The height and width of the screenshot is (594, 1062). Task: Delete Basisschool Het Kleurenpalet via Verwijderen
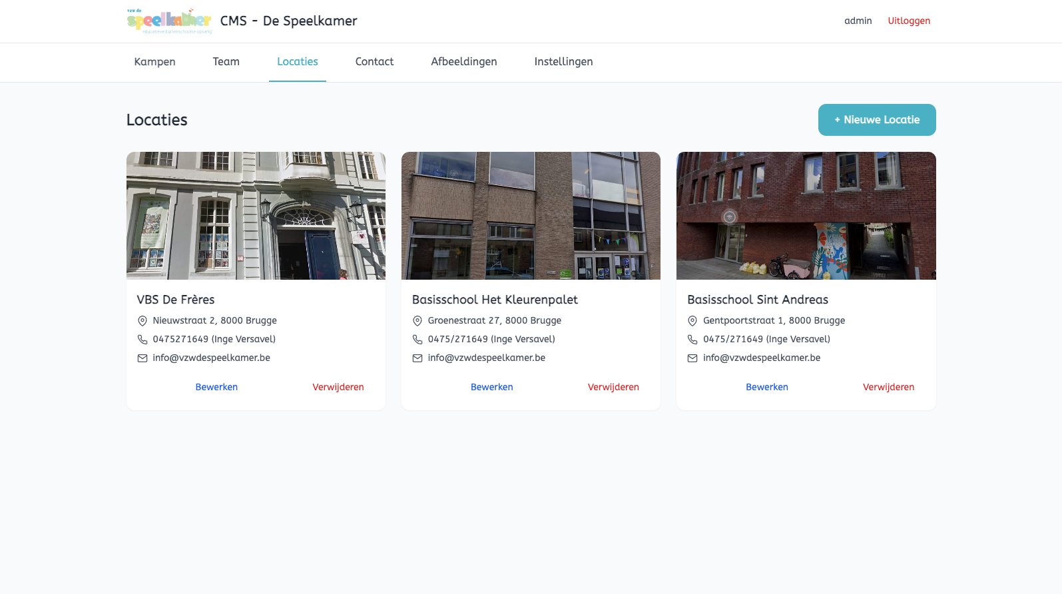613,387
